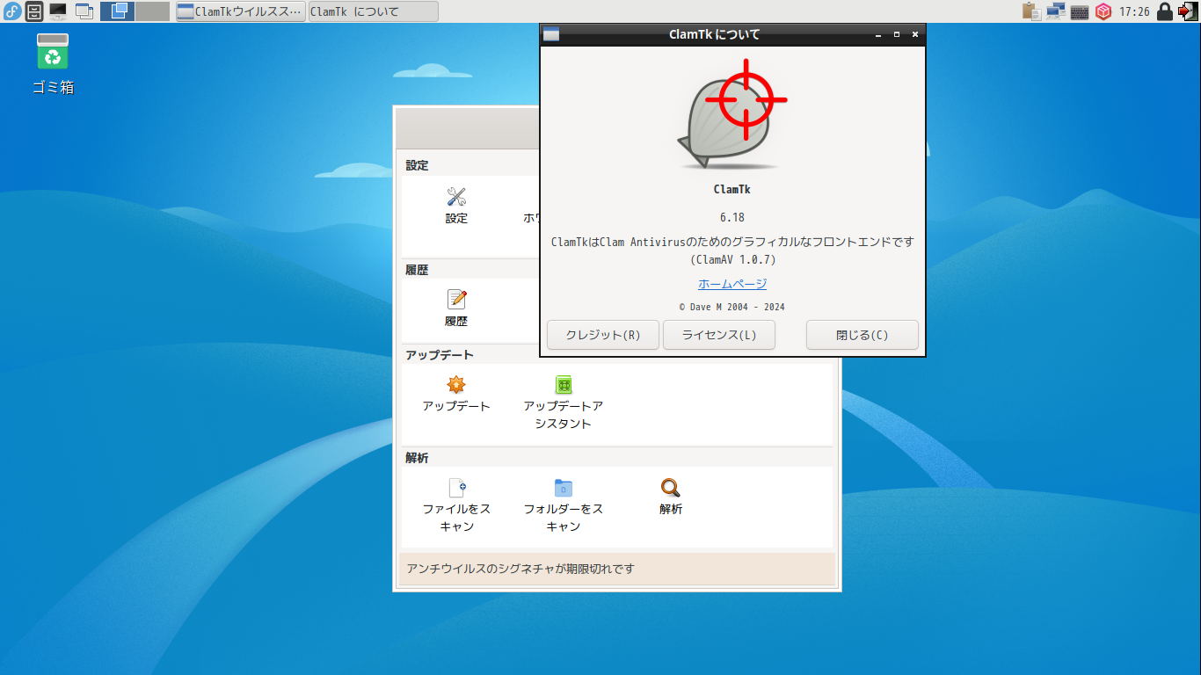Click the '© Dave M 2004 - 2024' copyright text

point(732,308)
